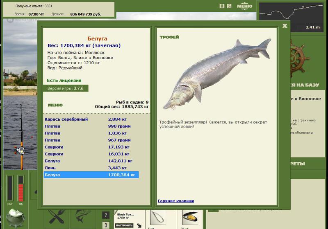
Task: Open МЕНЮ inside the keepnet dialog
Action: (55, 105)
